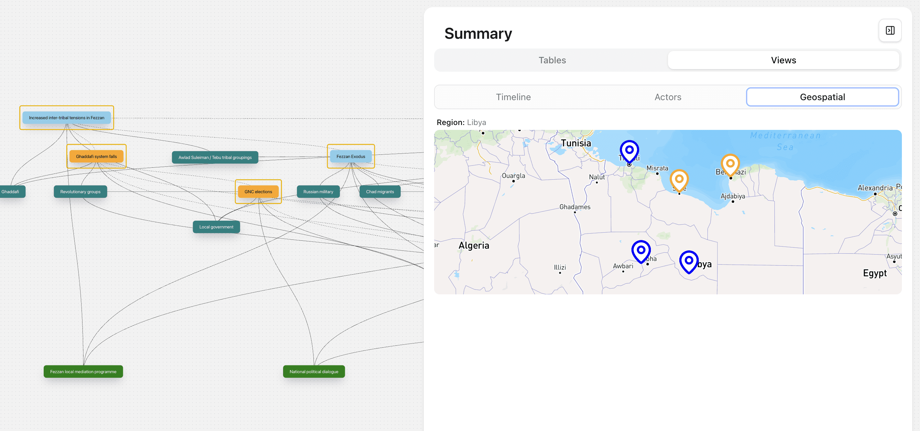
Task: Click the Revolutionary groups node
Action: point(80,192)
